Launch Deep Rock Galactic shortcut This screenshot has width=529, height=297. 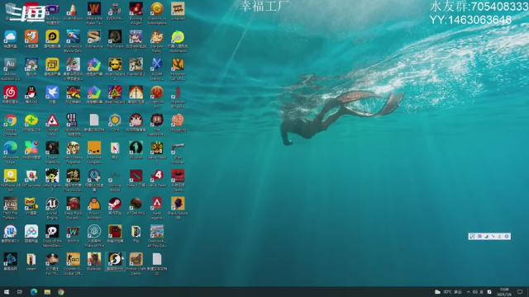pyautogui.click(x=73, y=209)
